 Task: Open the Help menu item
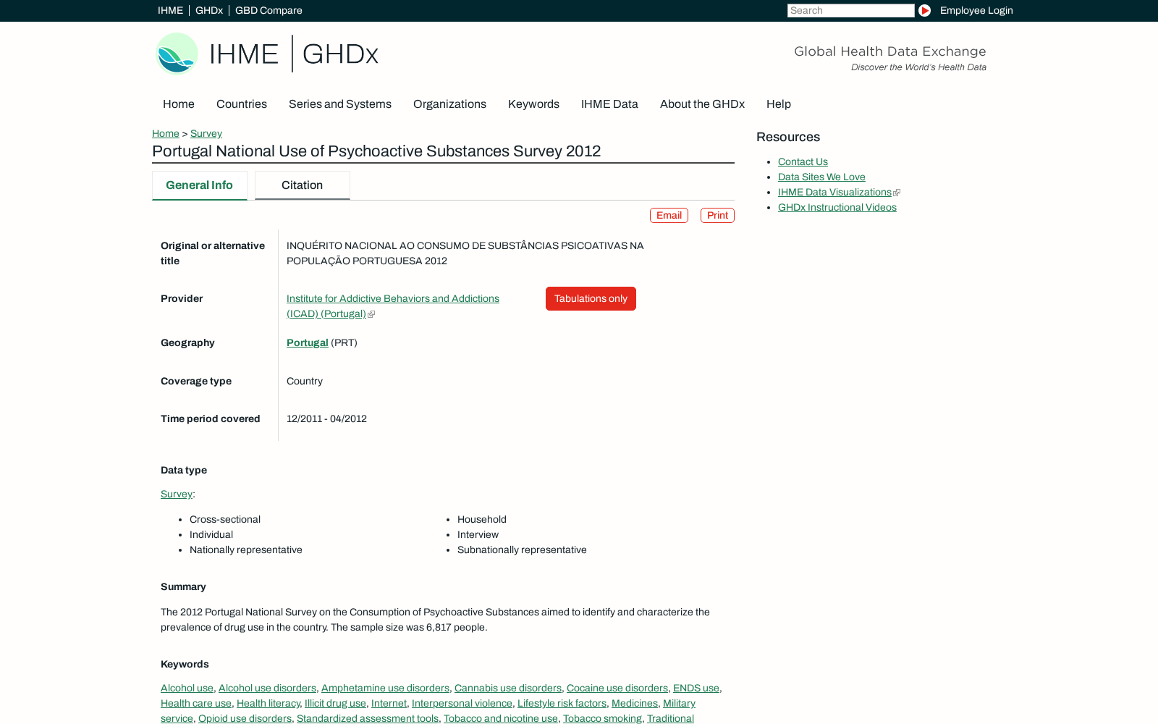point(779,104)
